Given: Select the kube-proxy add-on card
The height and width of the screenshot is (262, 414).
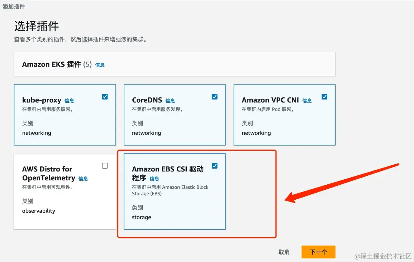Looking at the screenshot, I should [65, 115].
